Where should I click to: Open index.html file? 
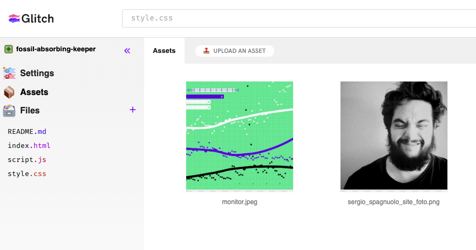(29, 145)
